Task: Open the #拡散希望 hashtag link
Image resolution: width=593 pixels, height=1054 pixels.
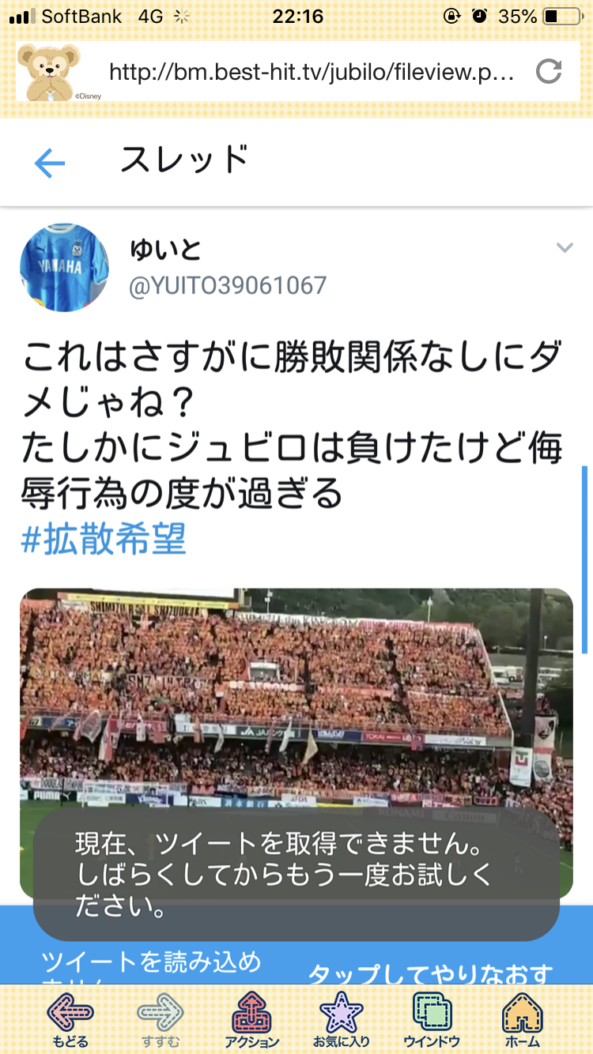Action: [104, 540]
